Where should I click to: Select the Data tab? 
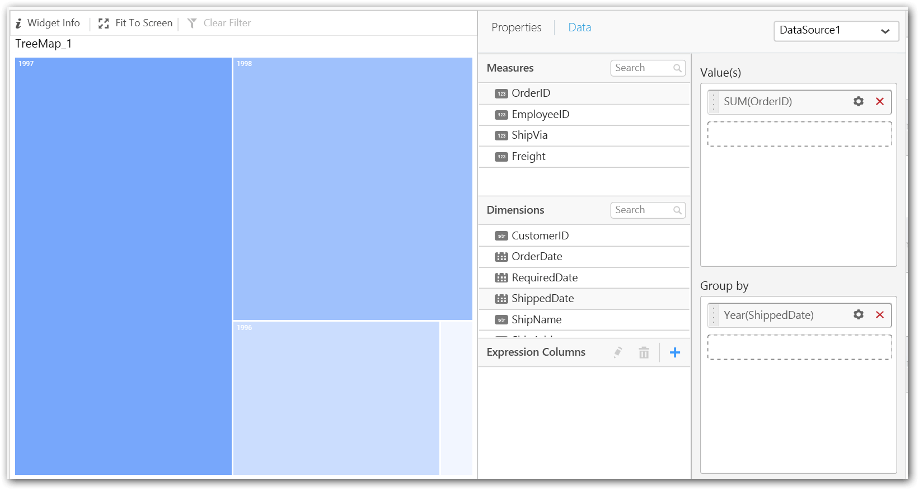pos(579,27)
